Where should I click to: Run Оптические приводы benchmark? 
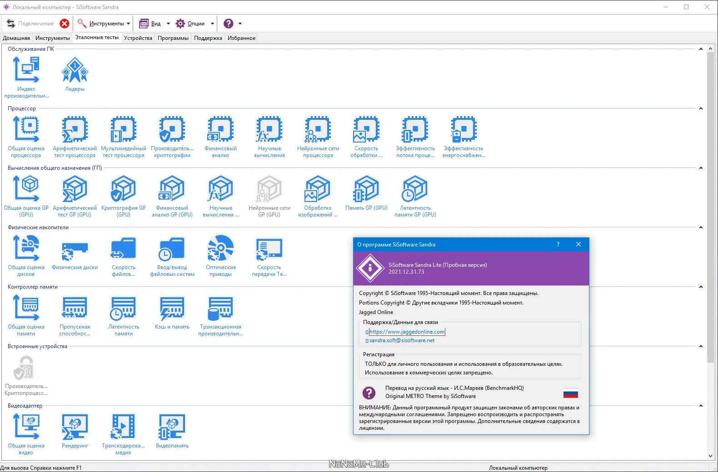click(x=221, y=256)
